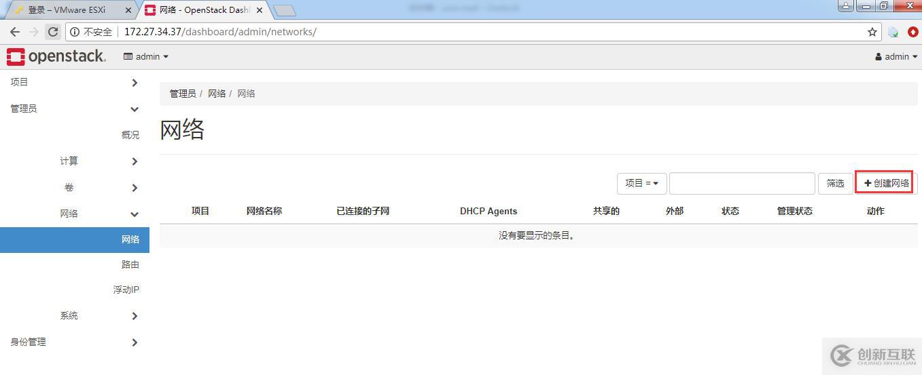922x375 pixels.
Task: Click the not-secure info icon in address bar
Action: coord(75,32)
